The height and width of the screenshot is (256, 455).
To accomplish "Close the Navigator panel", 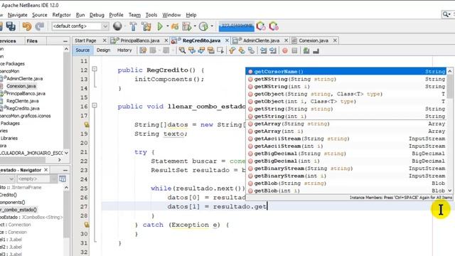I will [45, 170].
